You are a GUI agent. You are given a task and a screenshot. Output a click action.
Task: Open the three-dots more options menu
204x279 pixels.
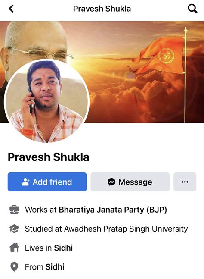point(185,182)
